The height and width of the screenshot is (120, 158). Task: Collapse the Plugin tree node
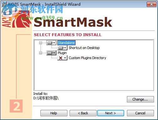click(40, 53)
